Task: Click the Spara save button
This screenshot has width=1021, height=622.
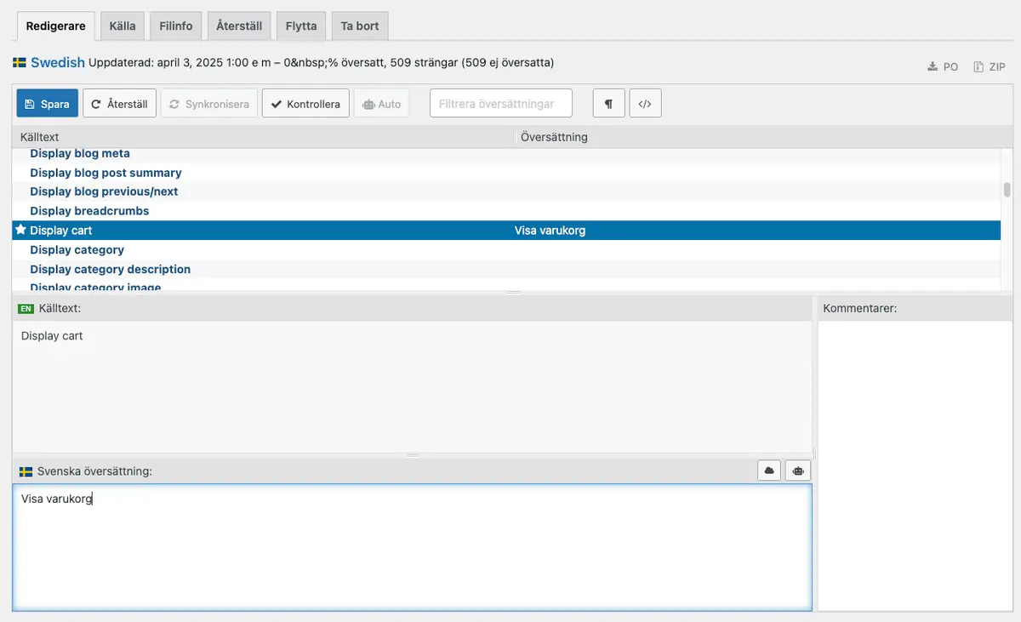Action: click(x=47, y=104)
